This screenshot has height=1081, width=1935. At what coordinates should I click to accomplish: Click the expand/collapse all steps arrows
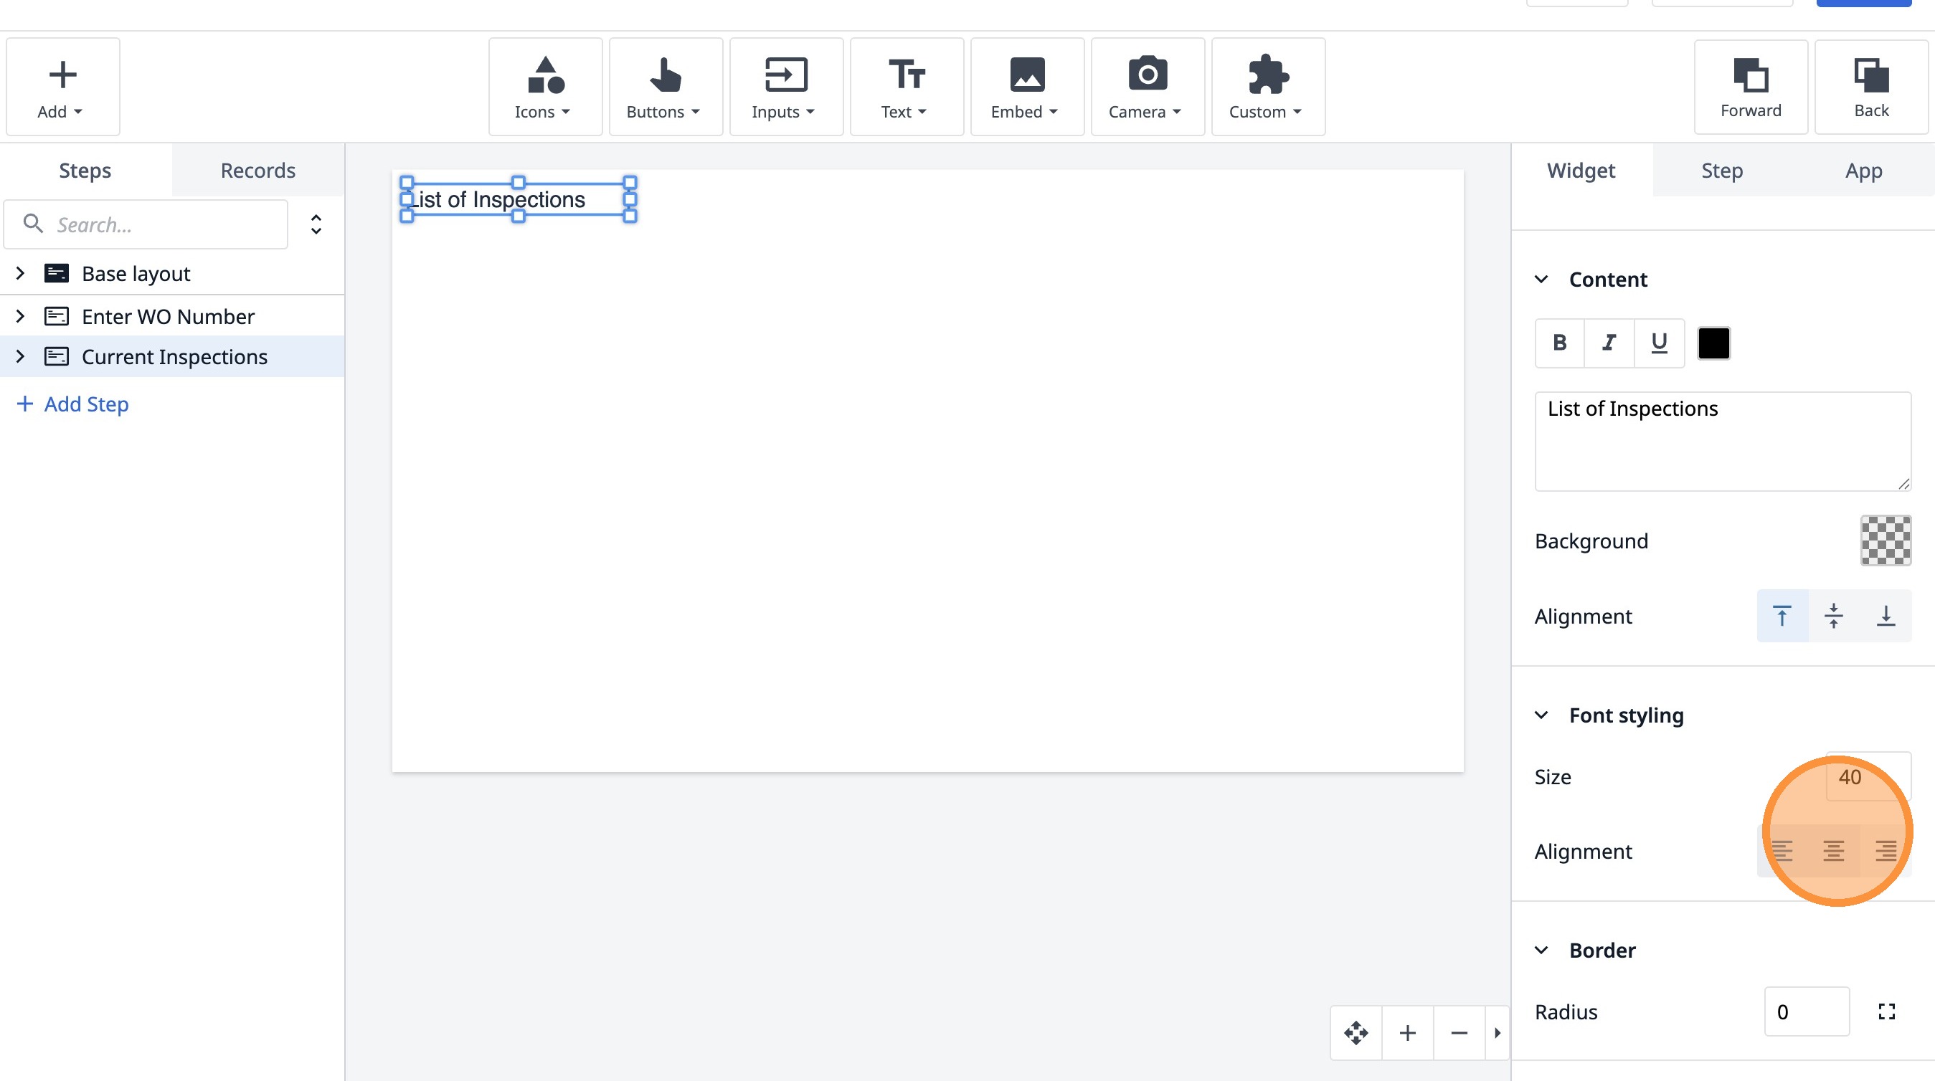coord(316,224)
